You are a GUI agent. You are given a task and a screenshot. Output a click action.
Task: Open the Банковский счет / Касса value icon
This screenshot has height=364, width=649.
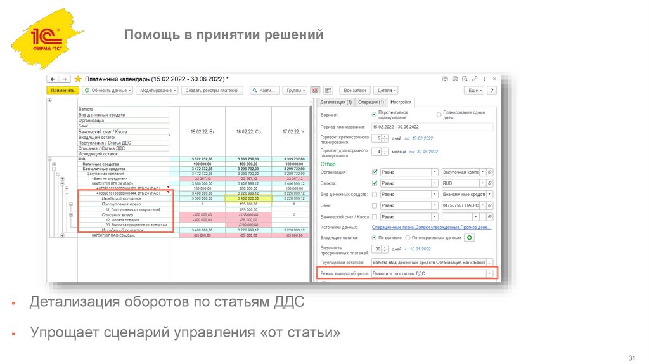490,217
